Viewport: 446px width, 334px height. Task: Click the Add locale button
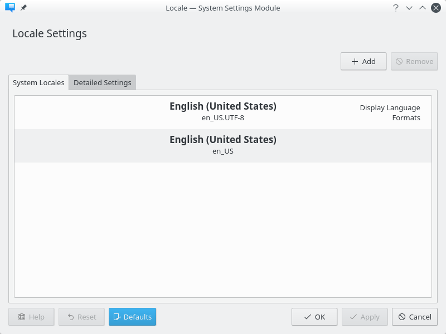pyautogui.click(x=363, y=61)
